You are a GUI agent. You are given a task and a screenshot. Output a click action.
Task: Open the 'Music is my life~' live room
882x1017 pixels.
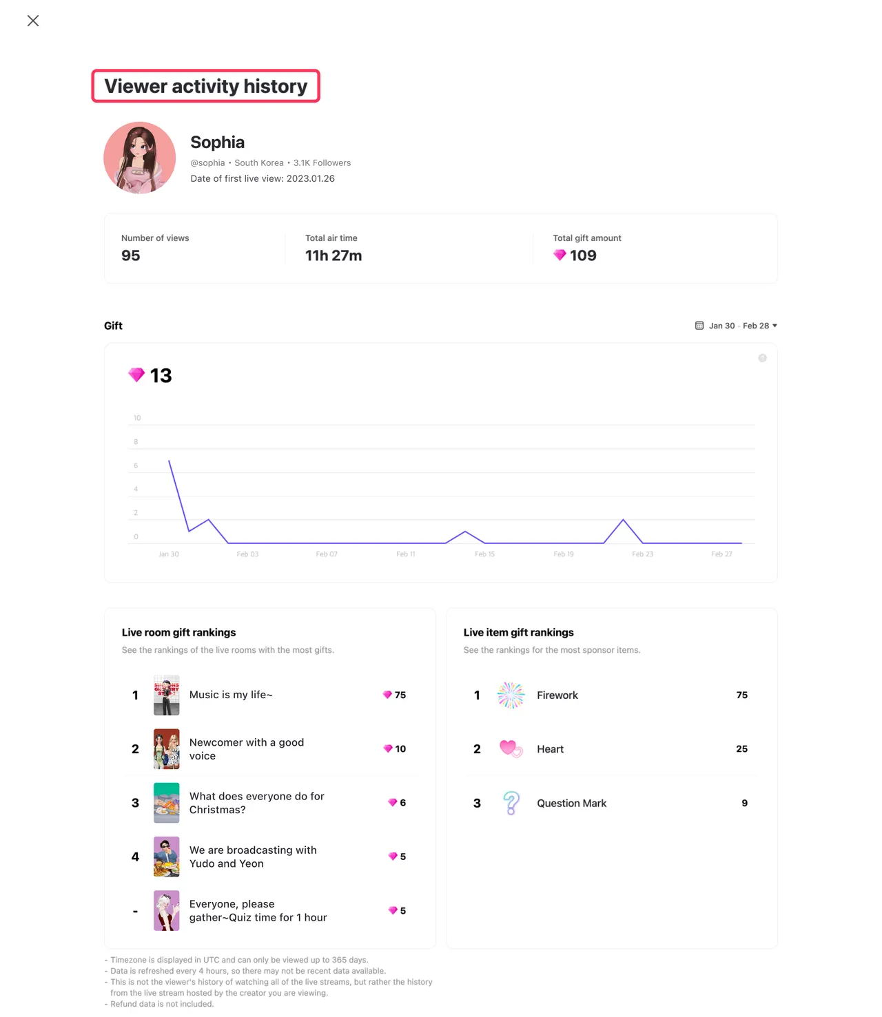coord(231,695)
